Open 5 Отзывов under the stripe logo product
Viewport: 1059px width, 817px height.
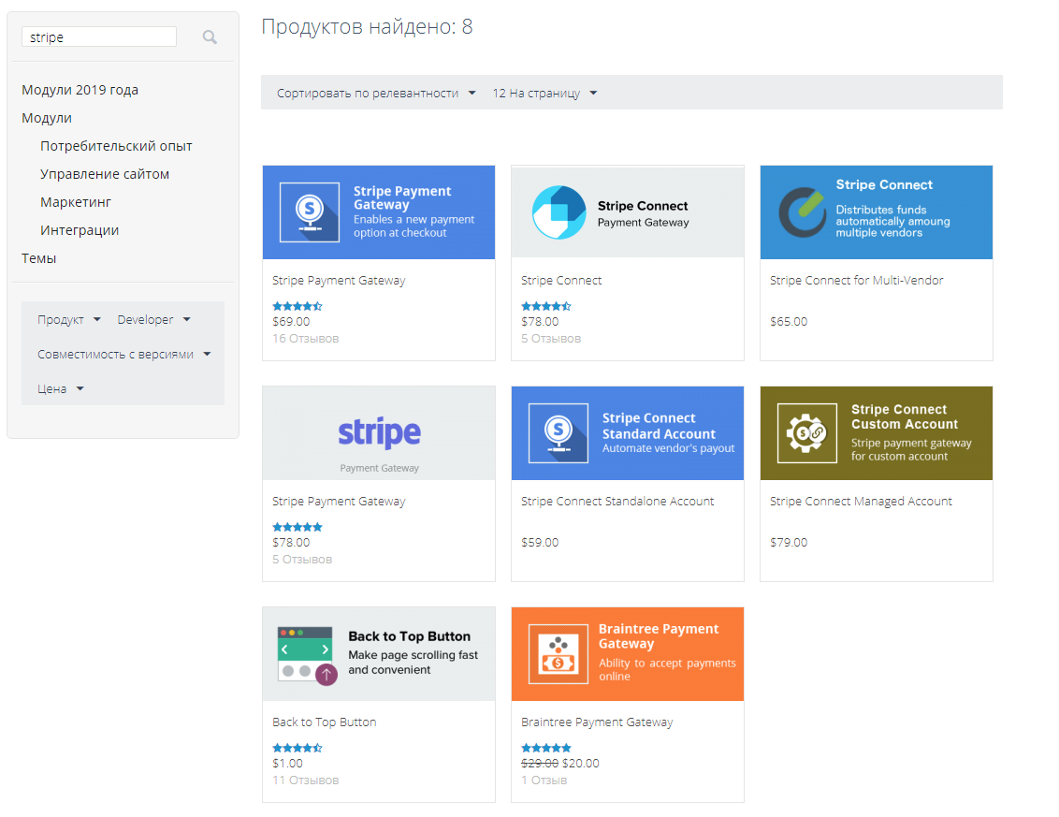[x=302, y=560]
